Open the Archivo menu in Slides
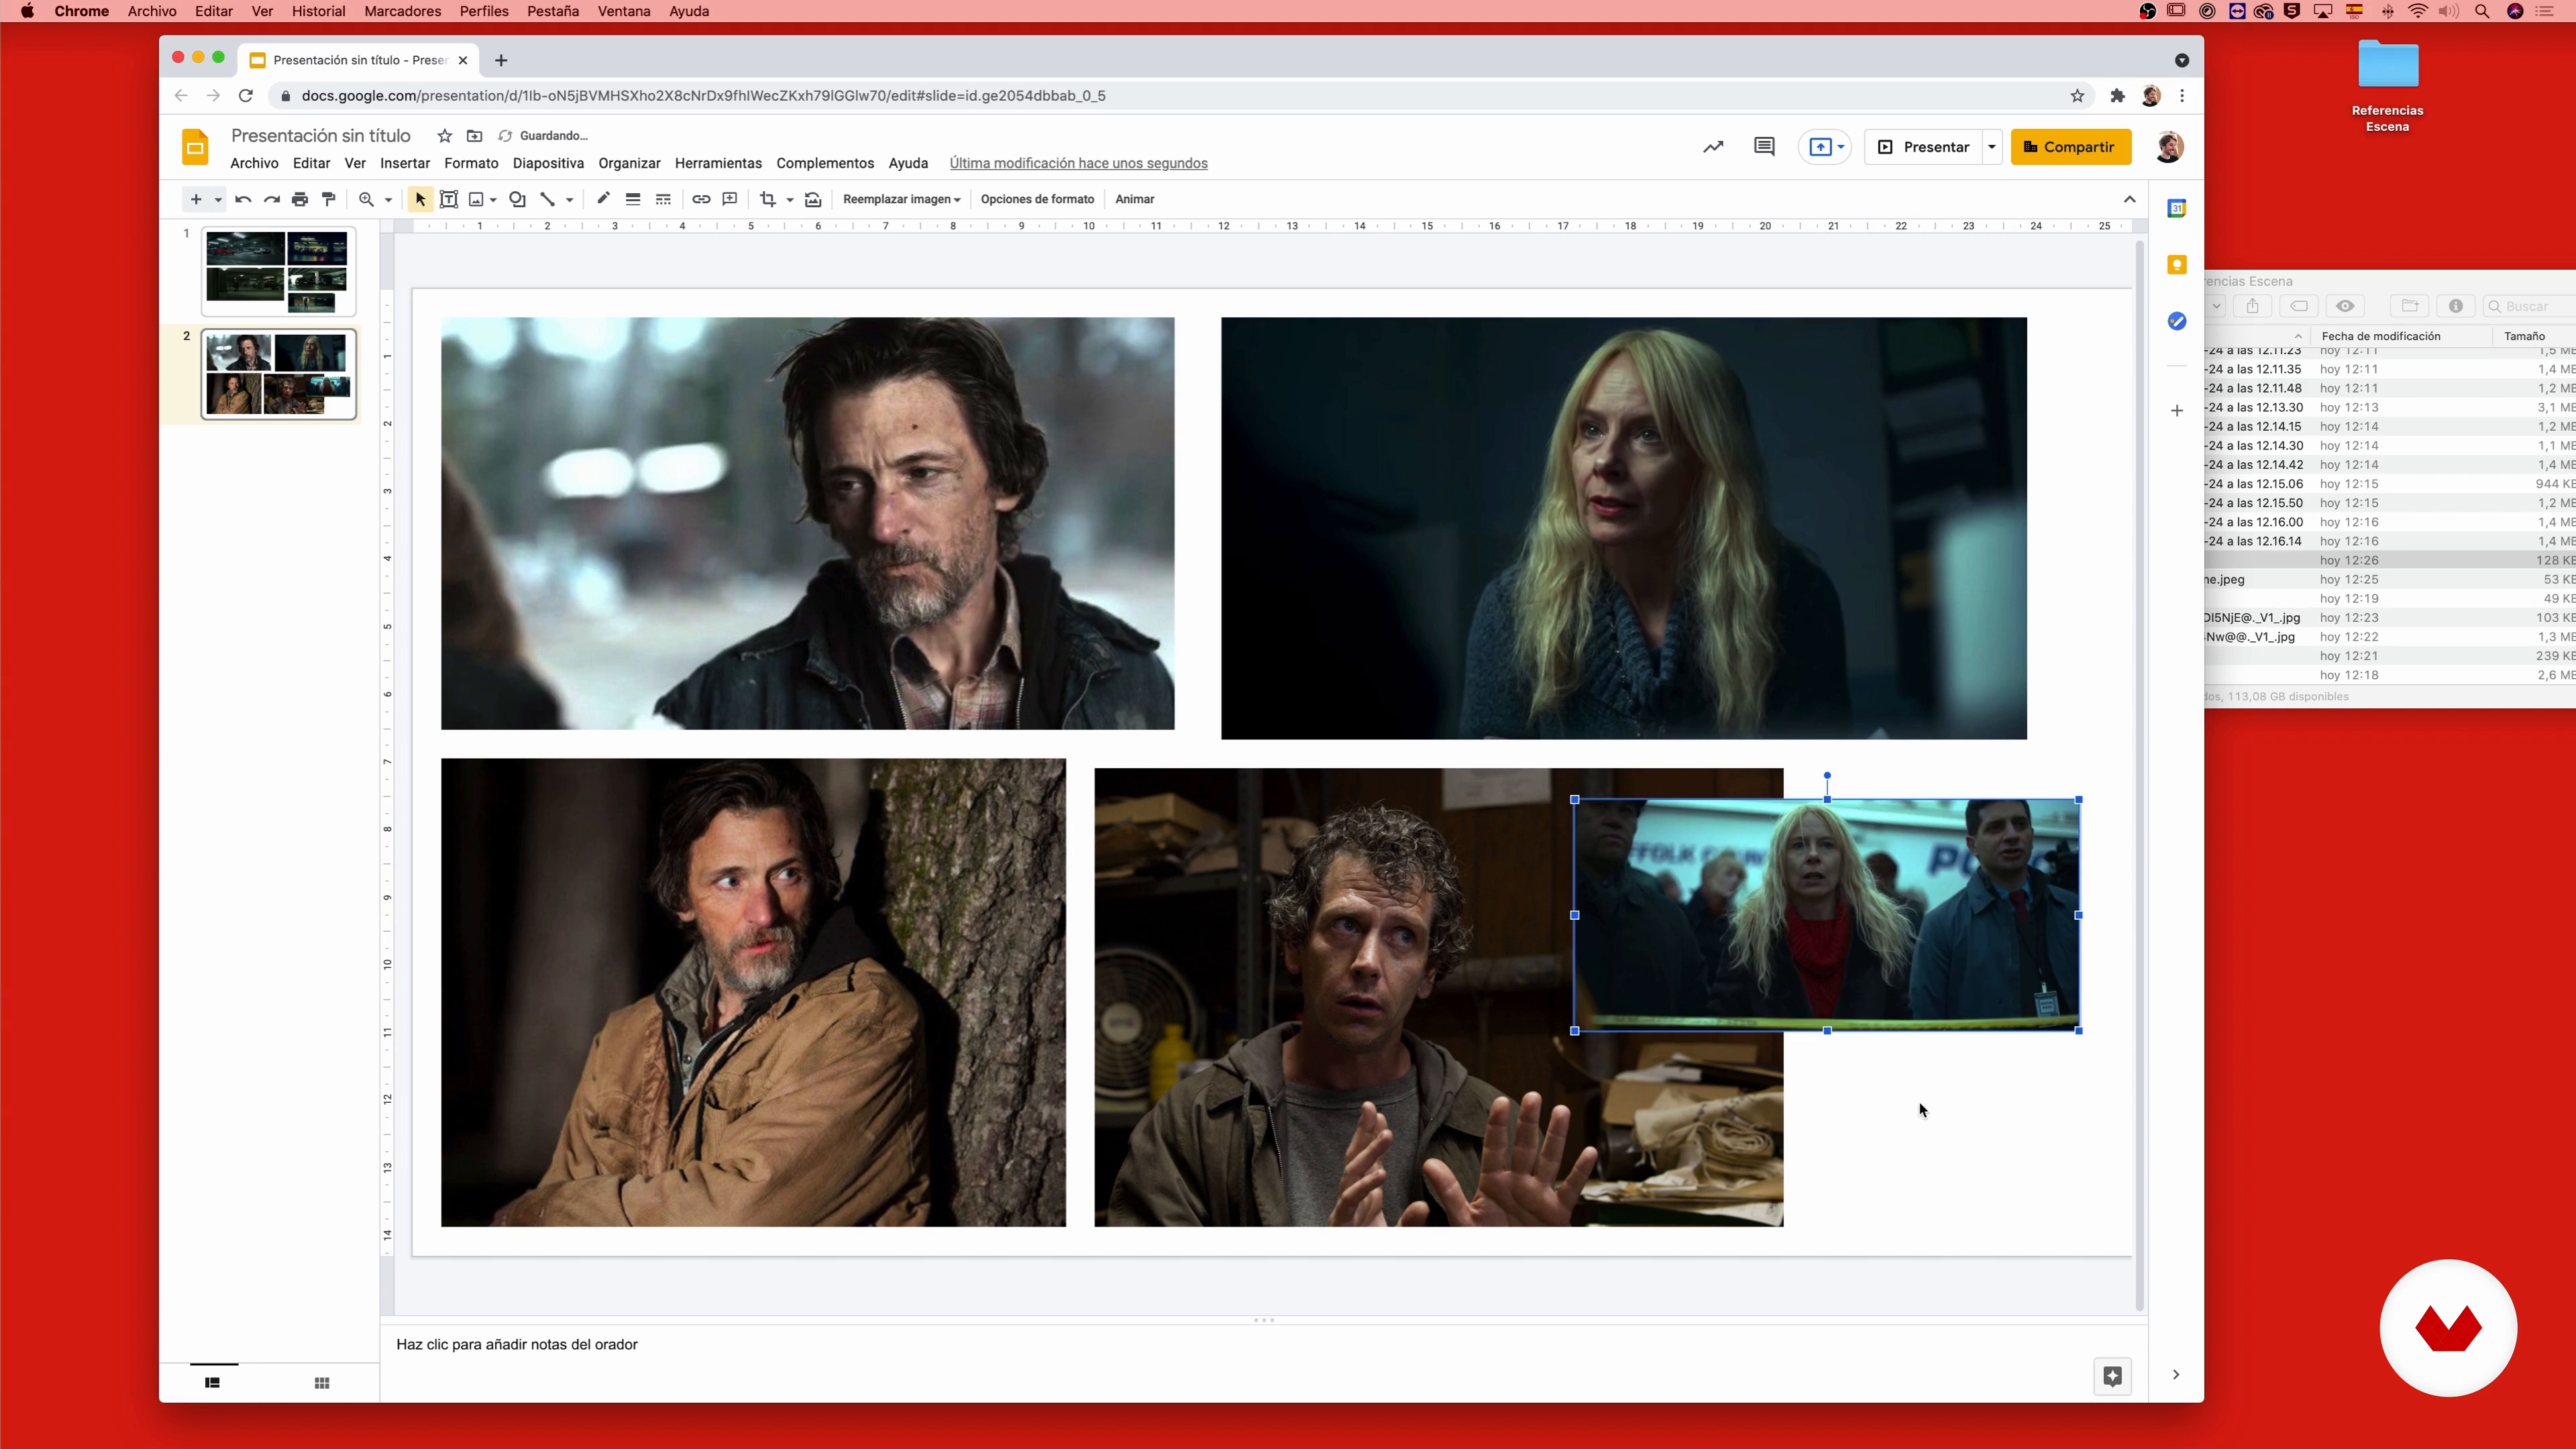Screen dimensions: 2576x1449 pos(254,163)
